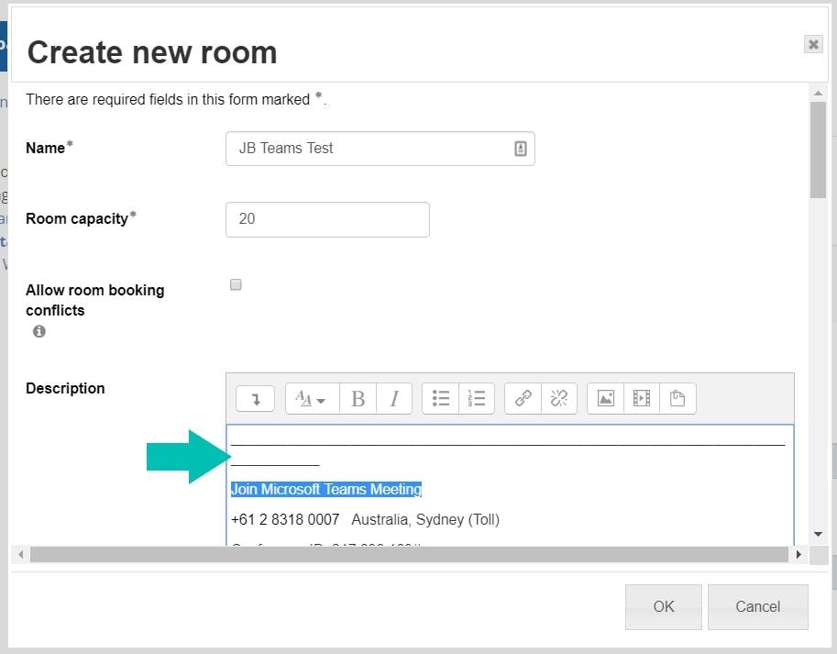
Task: Insert an unordered bullet list
Action: [x=441, y=398]
